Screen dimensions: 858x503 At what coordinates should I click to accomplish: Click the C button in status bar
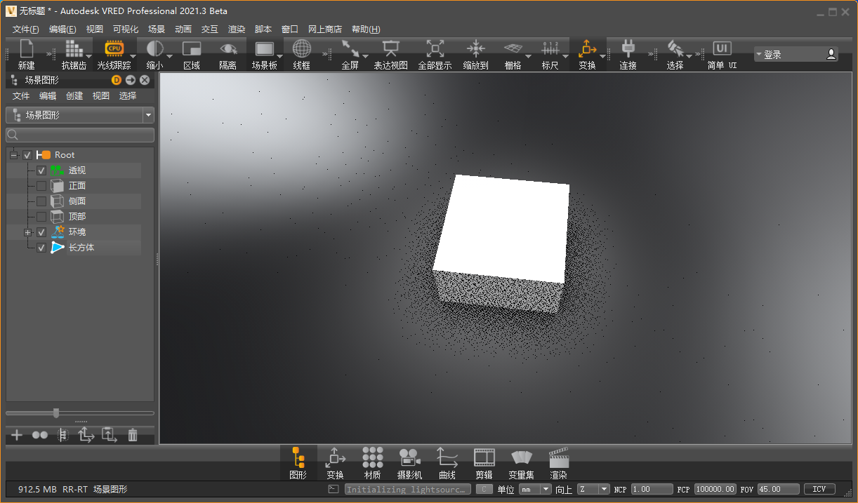484,489
